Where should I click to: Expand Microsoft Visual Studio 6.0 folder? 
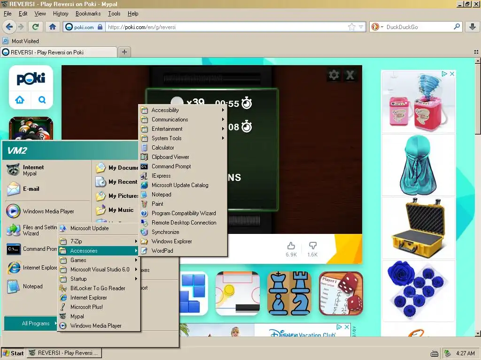(x=99, y=270)
